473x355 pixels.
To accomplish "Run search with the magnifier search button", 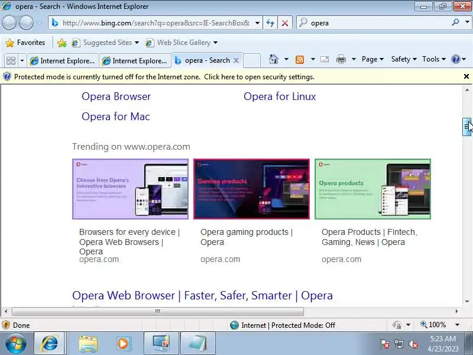I will click(455, 22).
